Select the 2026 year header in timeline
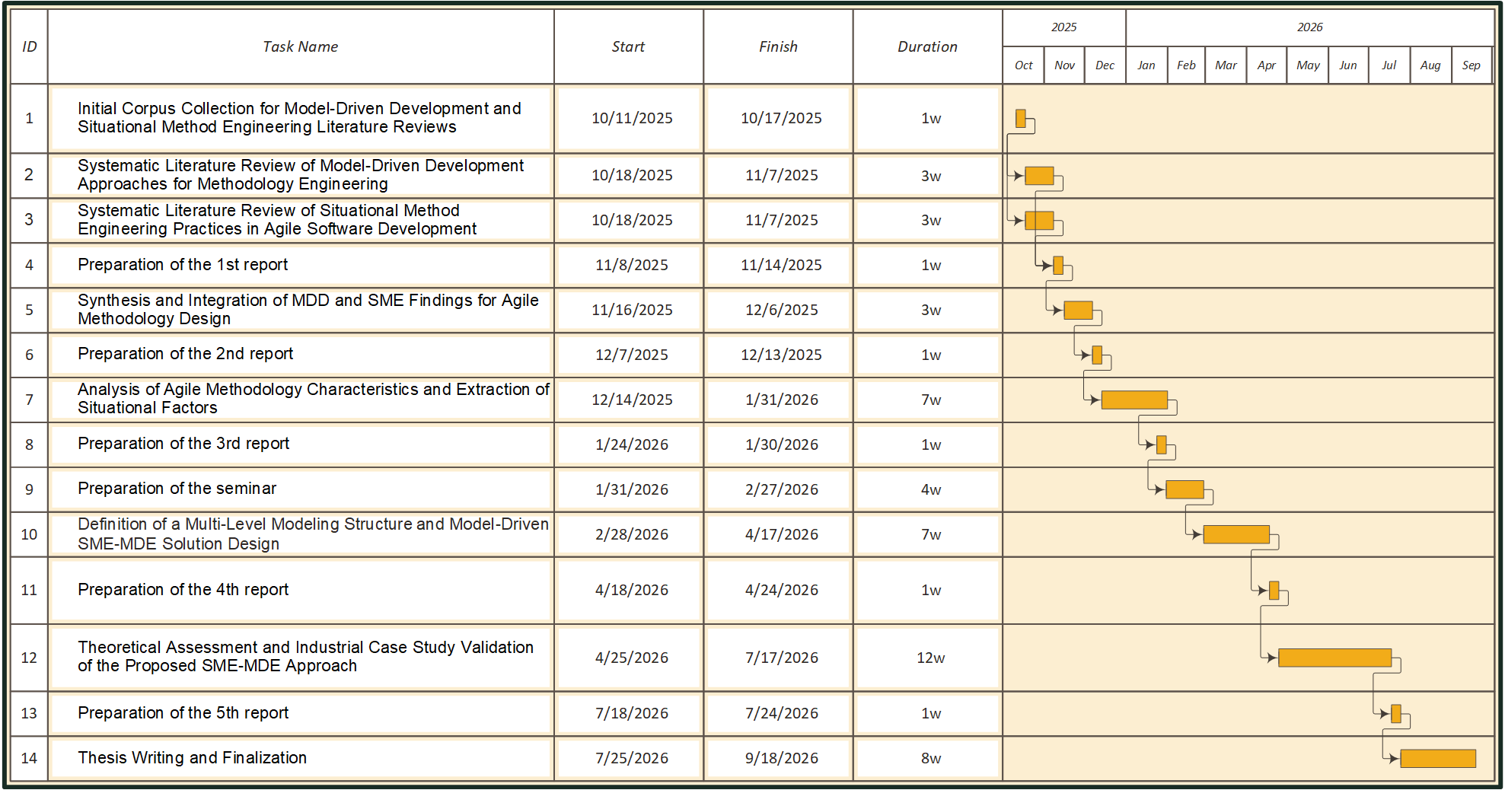 (1309, 27)
